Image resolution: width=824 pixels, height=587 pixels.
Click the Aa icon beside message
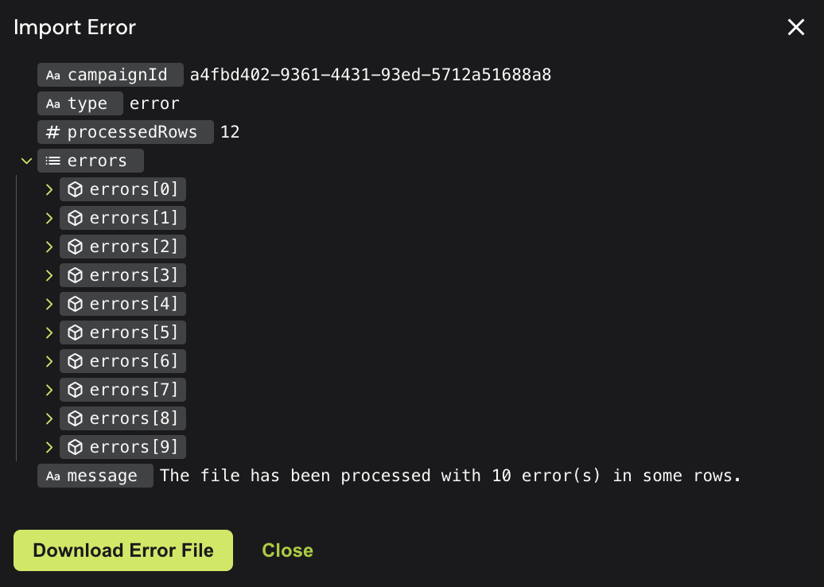pos(53,476)
